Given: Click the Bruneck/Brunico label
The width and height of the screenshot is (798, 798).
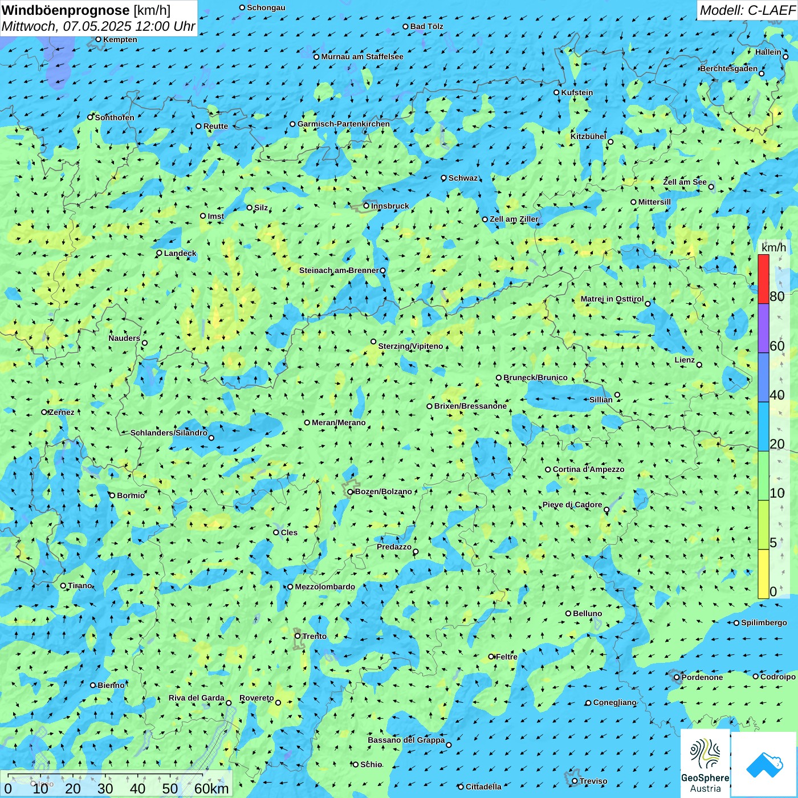Looking at the screenshot, I should coord(535,377).
